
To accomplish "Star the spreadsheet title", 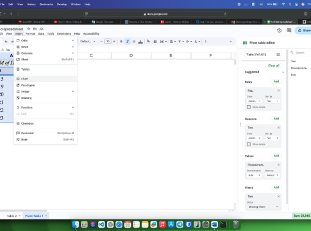I will coord(29,29).
